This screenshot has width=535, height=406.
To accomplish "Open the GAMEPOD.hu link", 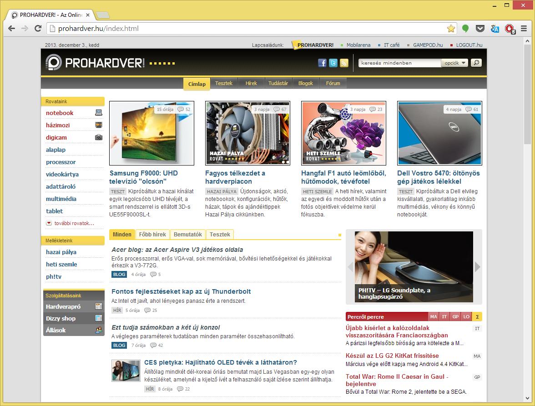I will tap(428, 45).
